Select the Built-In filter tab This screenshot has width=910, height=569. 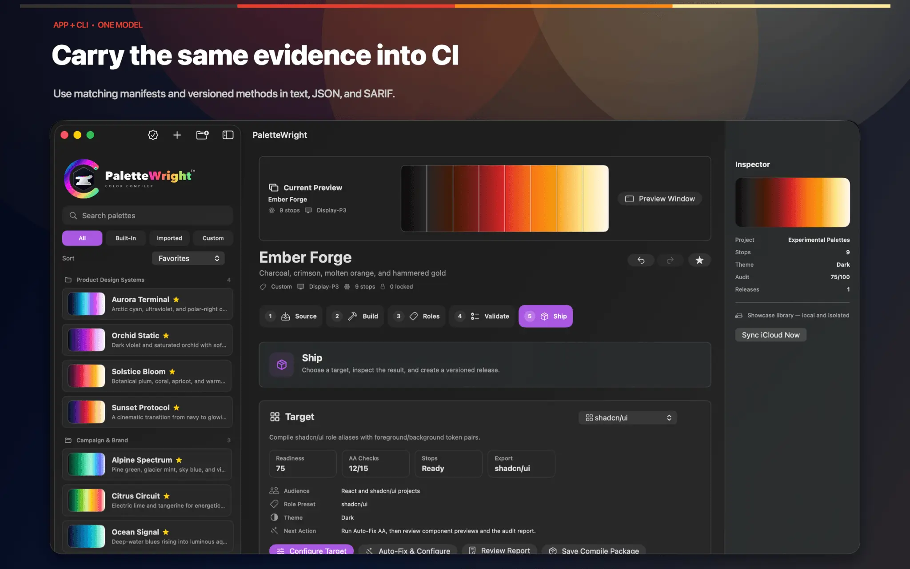click(126, 238)
